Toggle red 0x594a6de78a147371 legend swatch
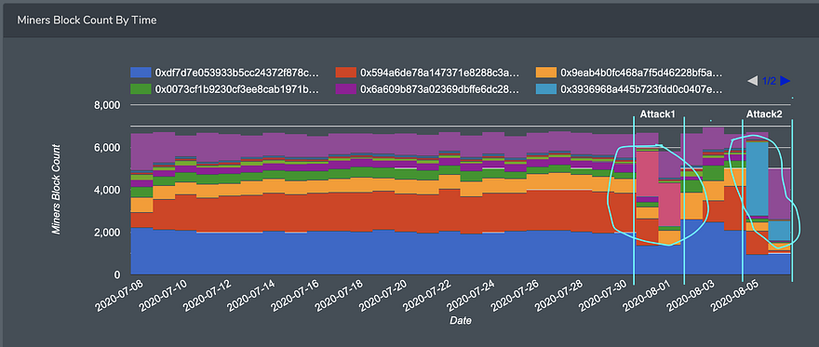The width and height of the screenshot is (819, 347). pyautogui.click(x=346, y=73)
